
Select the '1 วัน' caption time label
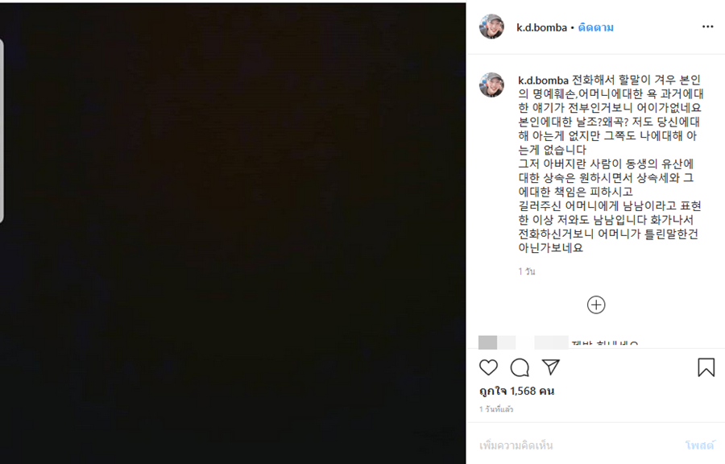click(527, 271)
